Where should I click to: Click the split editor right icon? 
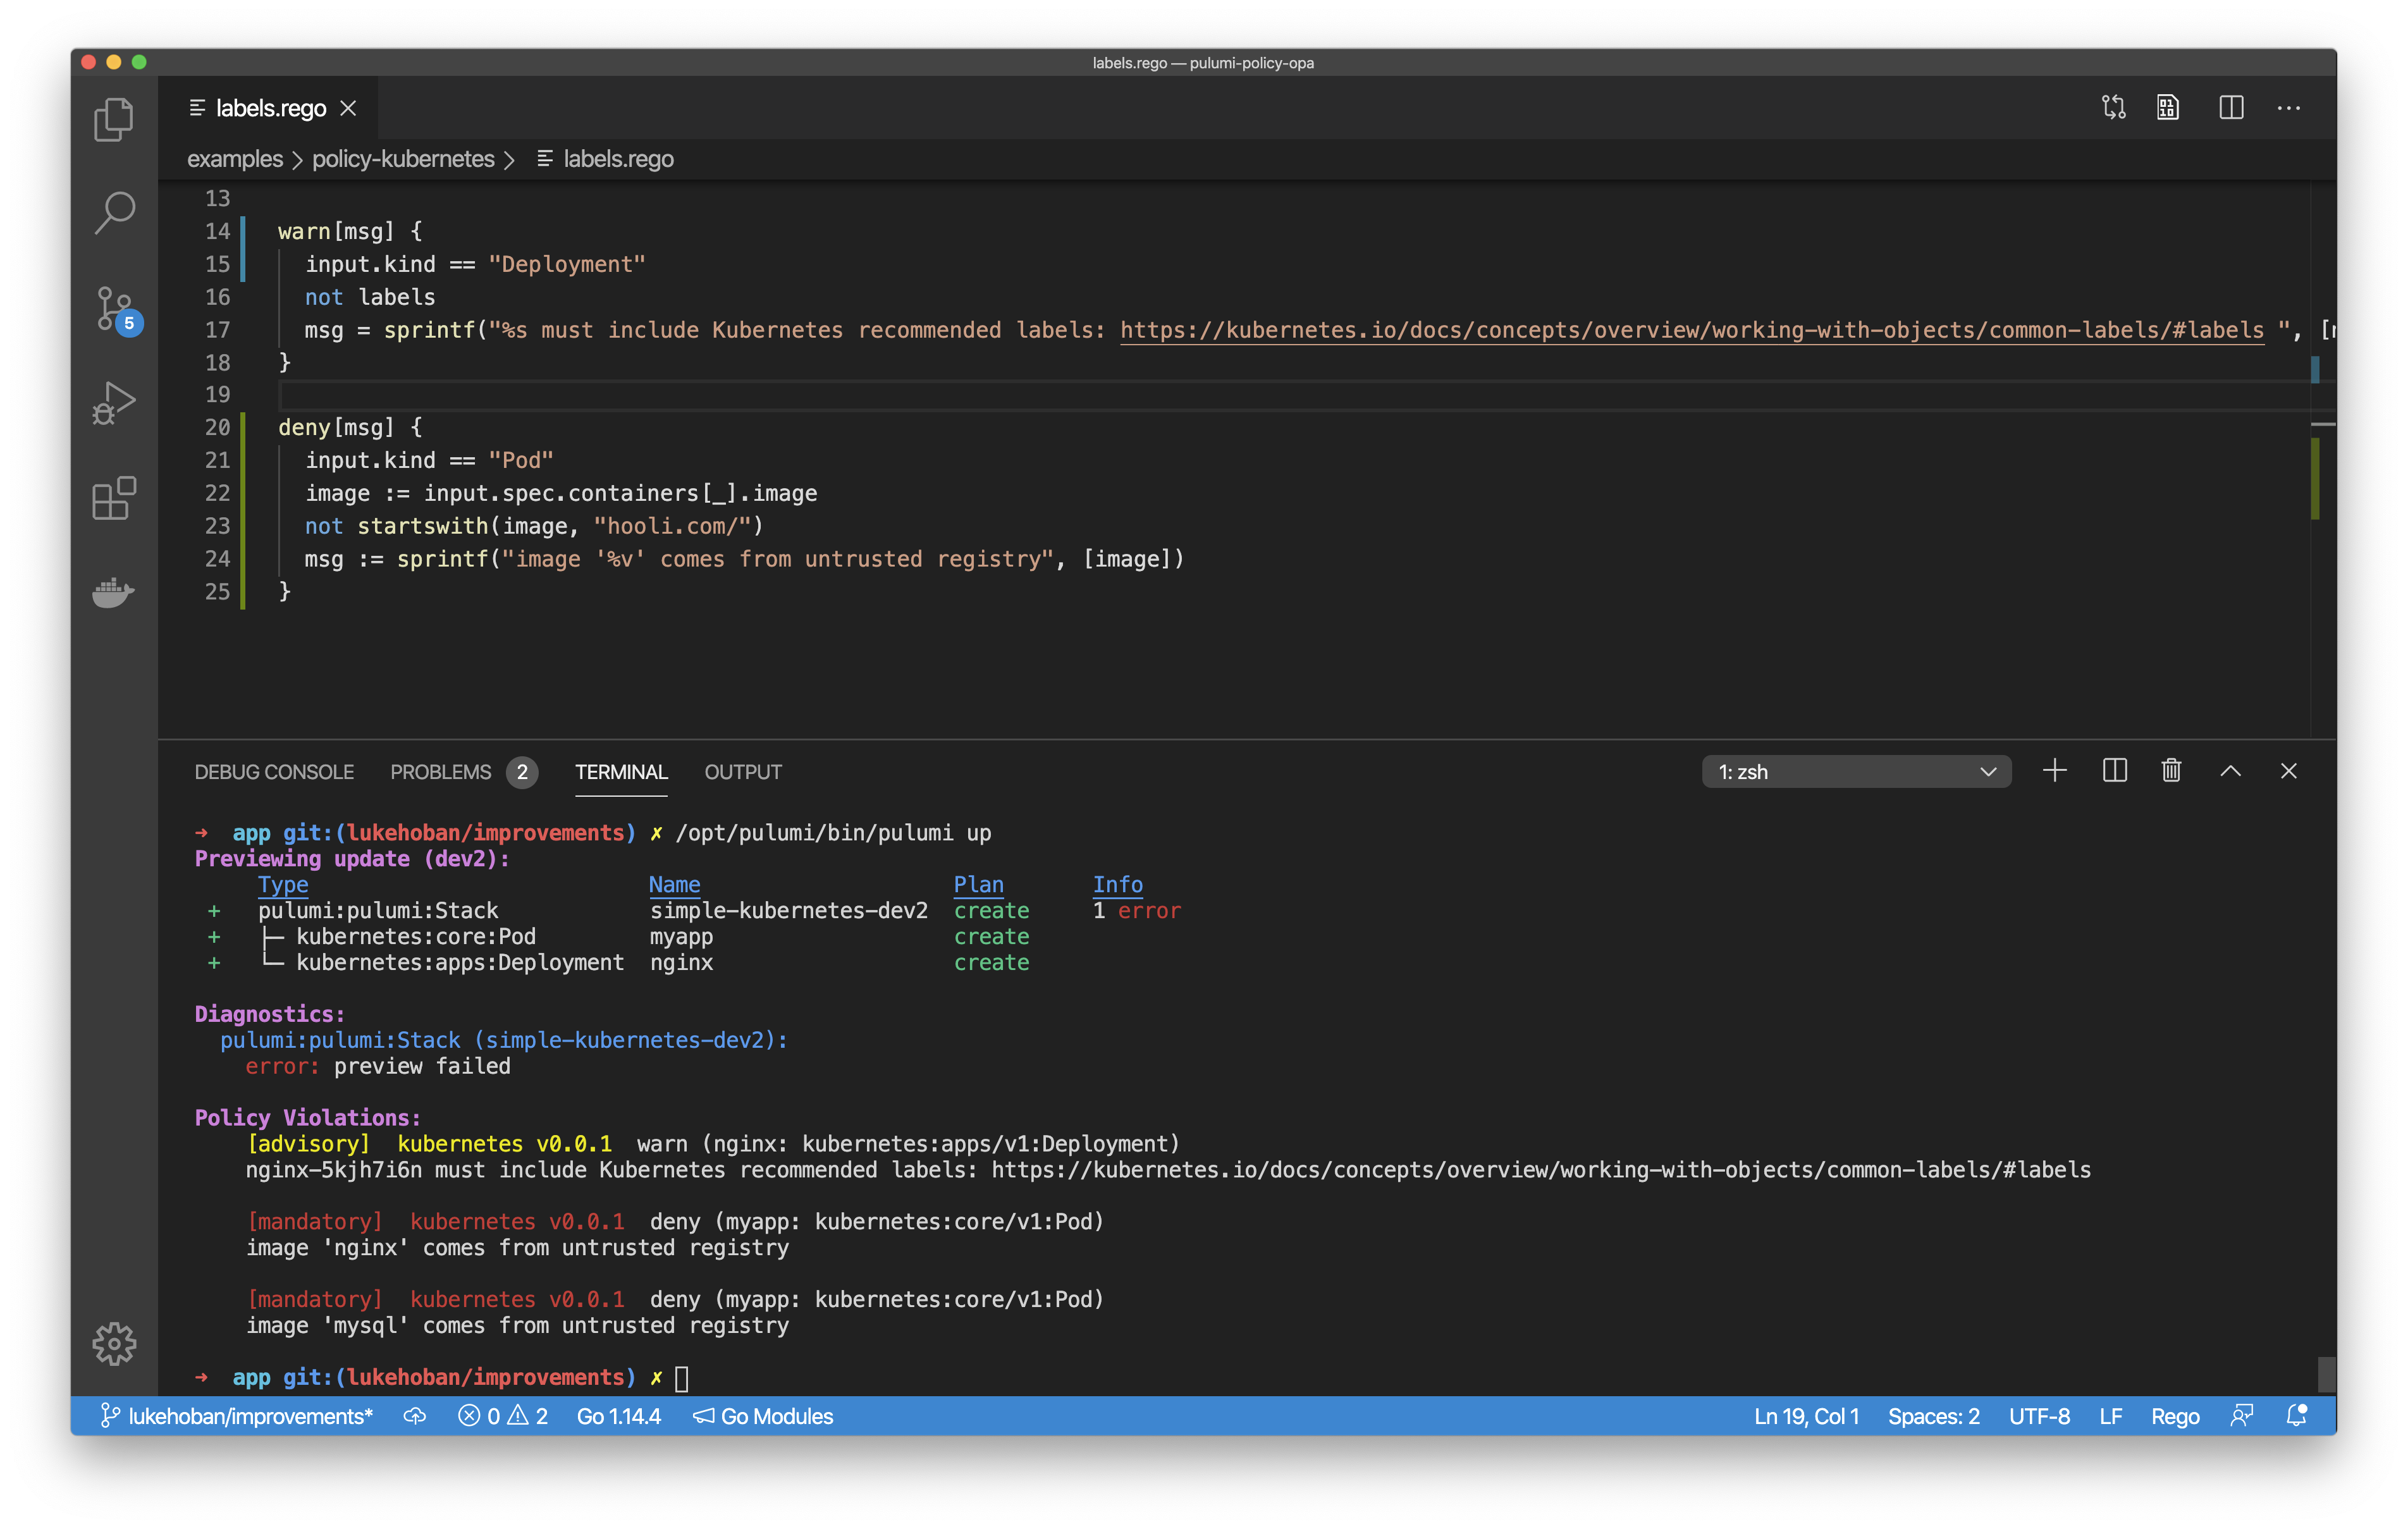(2231, 108)
